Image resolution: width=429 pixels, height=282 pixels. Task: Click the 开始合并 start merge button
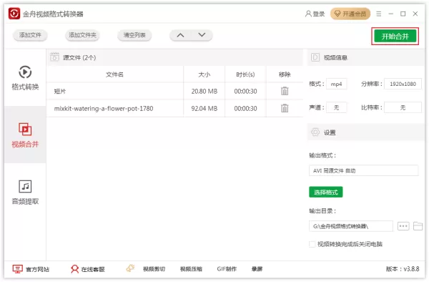[395, 36]
